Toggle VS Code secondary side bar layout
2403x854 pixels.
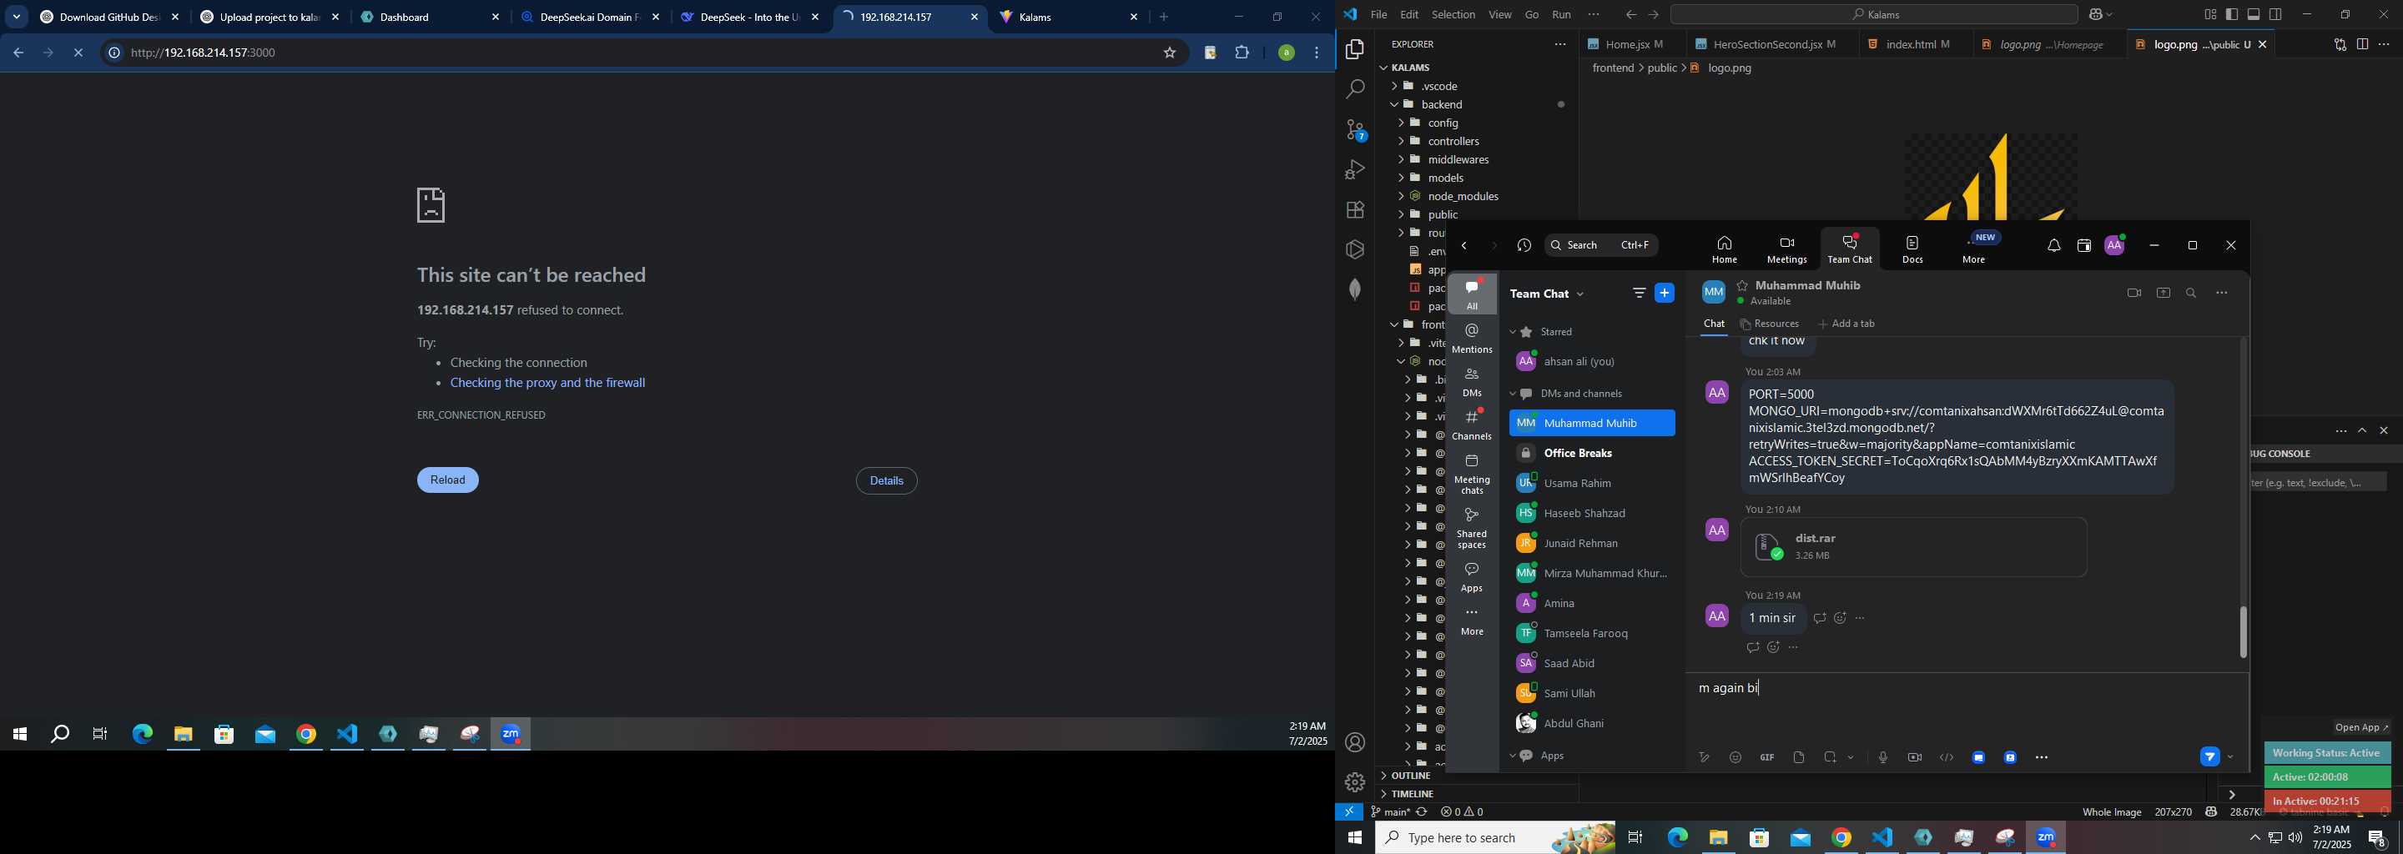pyautogui.click(x=2276, y=15)
